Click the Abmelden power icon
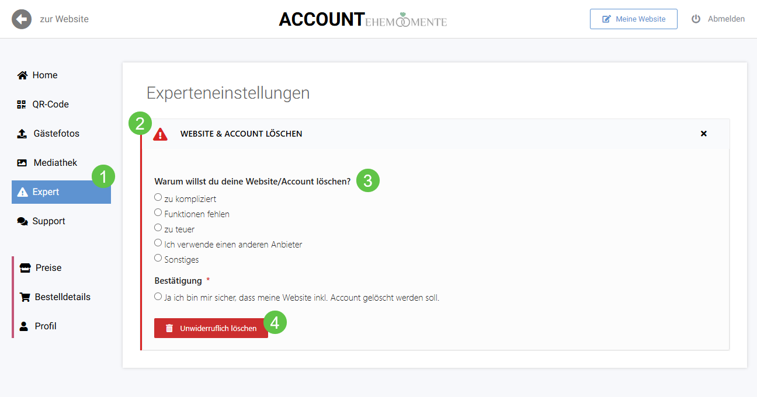Image resolution: width=757 pixels, height=397 pixels. [x=696, y=19]
